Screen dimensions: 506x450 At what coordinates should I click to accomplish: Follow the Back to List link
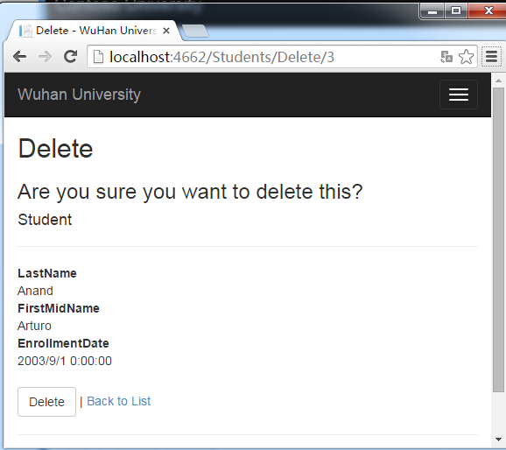click(119, 401)
